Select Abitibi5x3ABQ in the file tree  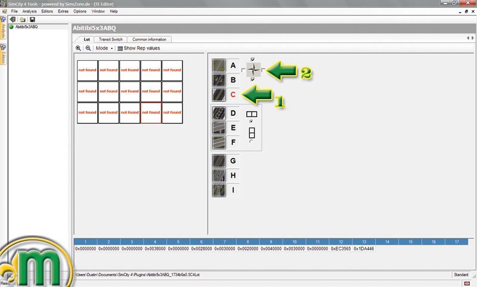tap(26, 27)
